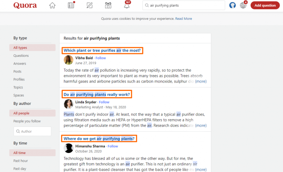The width and height of the screenshot is (283, 172).
Task: Open Which plant or tree purifies air question
Action: pyautogui.click(x=102, y=51)
